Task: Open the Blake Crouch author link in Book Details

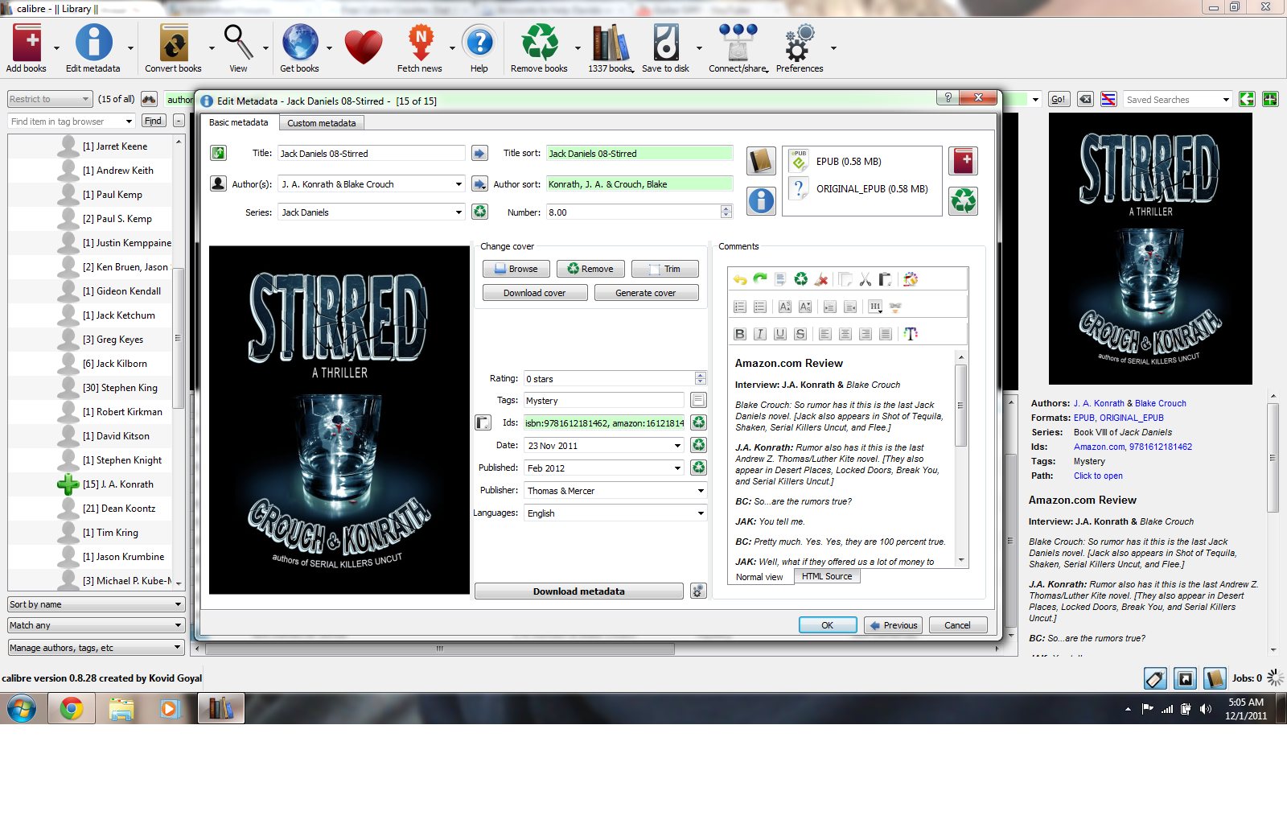Action: pos(1161,403)
